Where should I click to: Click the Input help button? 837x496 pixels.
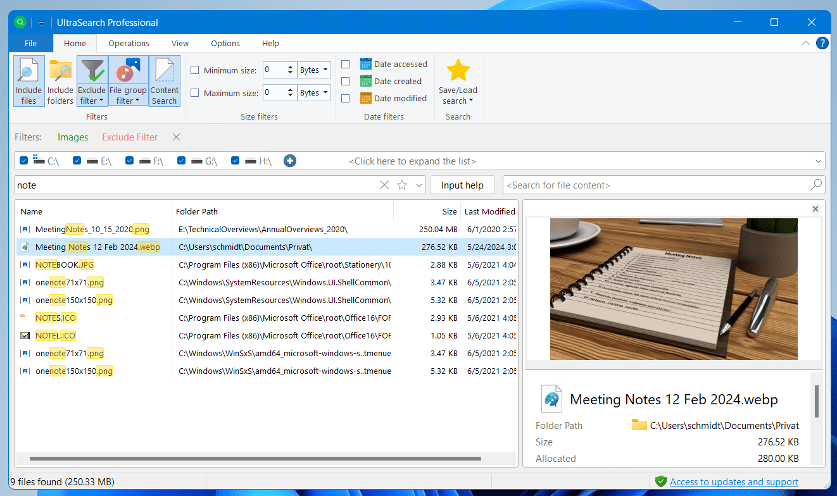(x=462, y=185)
